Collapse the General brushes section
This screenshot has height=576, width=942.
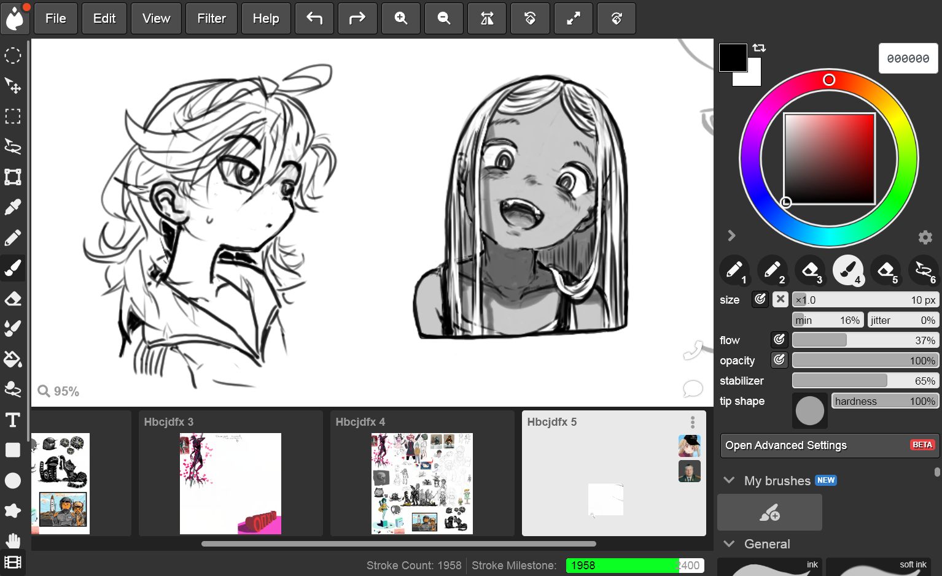pos(730,543)
